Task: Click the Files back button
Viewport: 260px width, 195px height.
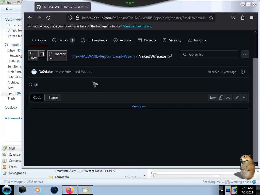Action: click(33, 56)
